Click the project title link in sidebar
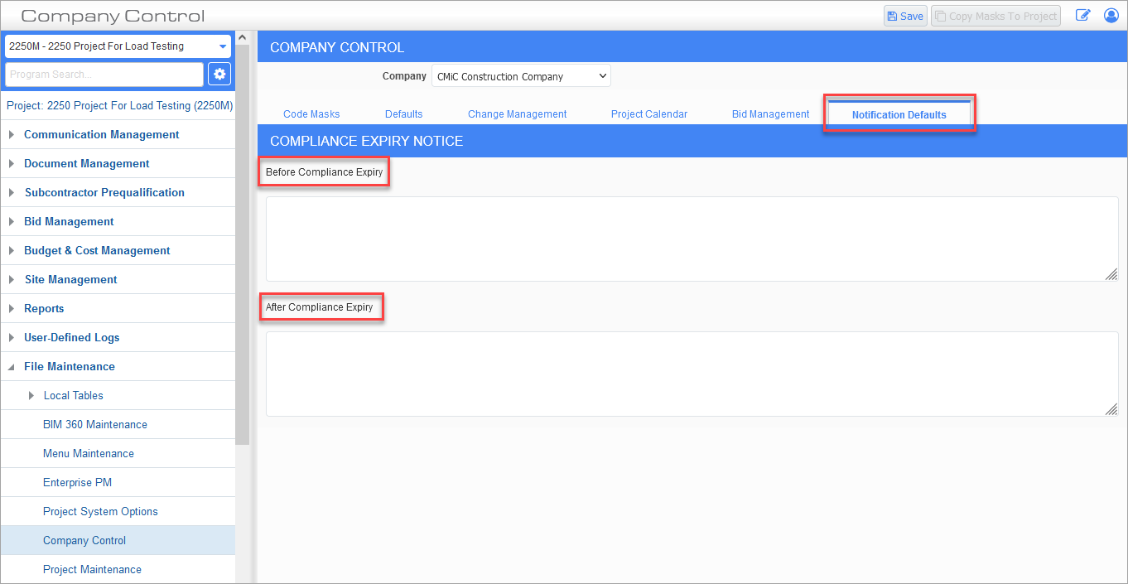1128x584 pixels. pyautogui.click(x=119, y=105)
